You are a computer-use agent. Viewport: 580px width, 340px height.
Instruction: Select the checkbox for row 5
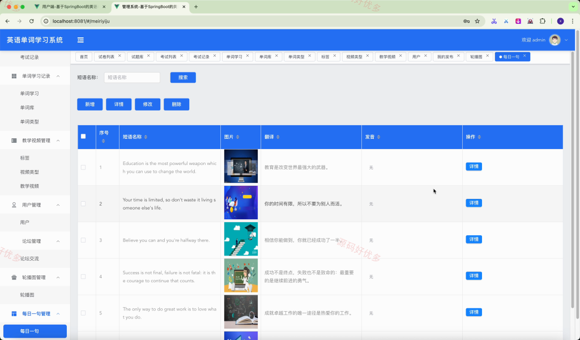(x=83, y=313)
